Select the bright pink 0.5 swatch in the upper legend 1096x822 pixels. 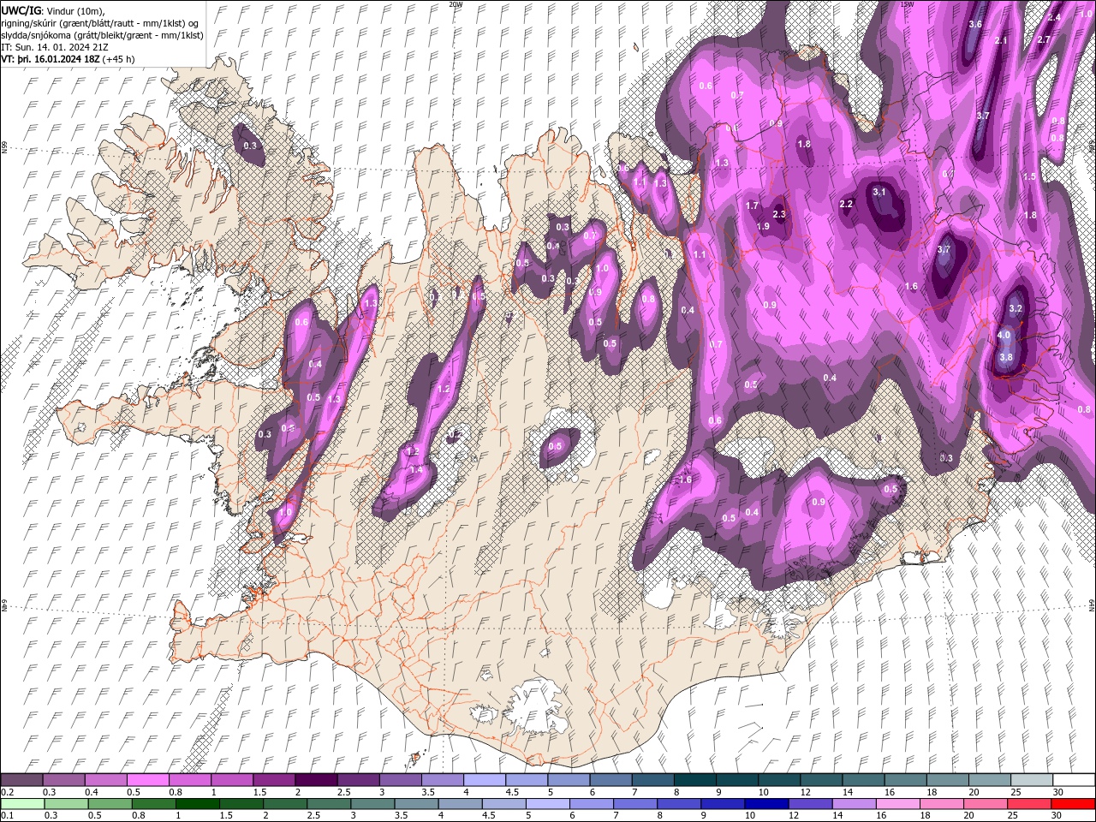(x=147, y=780)
